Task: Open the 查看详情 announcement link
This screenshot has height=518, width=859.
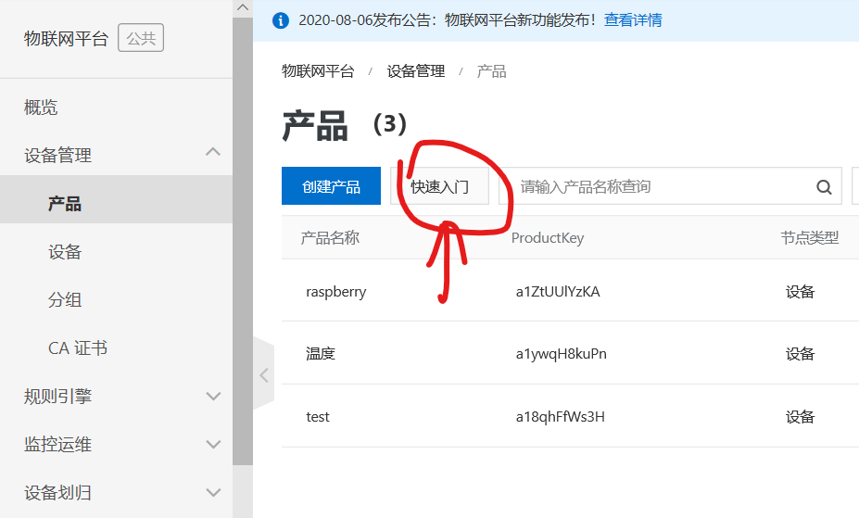Action: [x=633, y=20]
